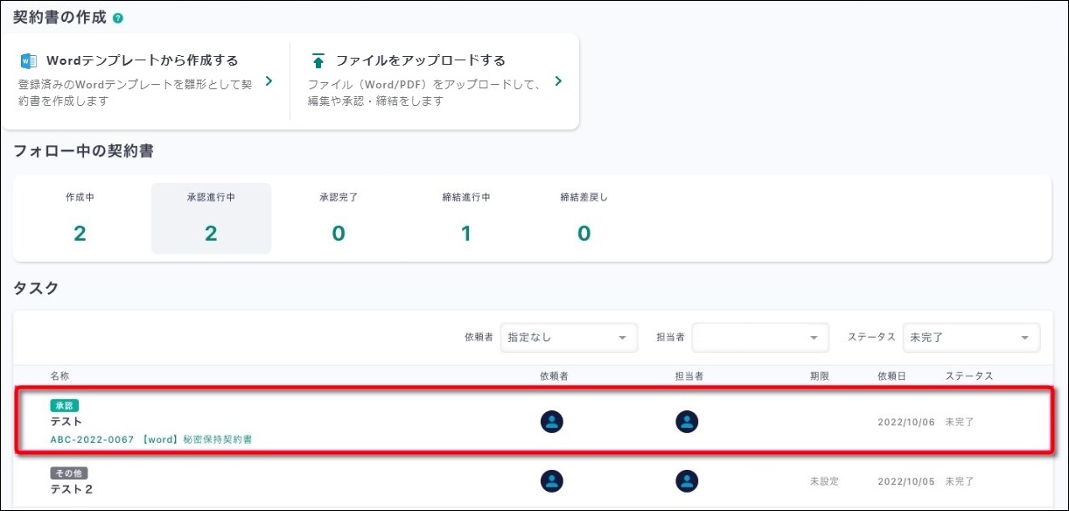The height and width of the screenshot is (511, 1069).
Task: Select the 承認進行中 status tile
Action: coord(211,219)
